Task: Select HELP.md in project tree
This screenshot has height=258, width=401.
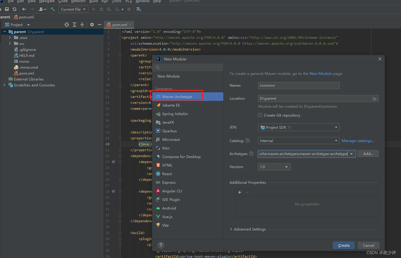Action: pos(27,55)
